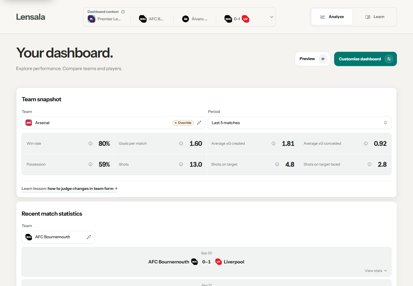Expand the dashboard context chevron
This screenshot has height=286, width=413.
272,17
